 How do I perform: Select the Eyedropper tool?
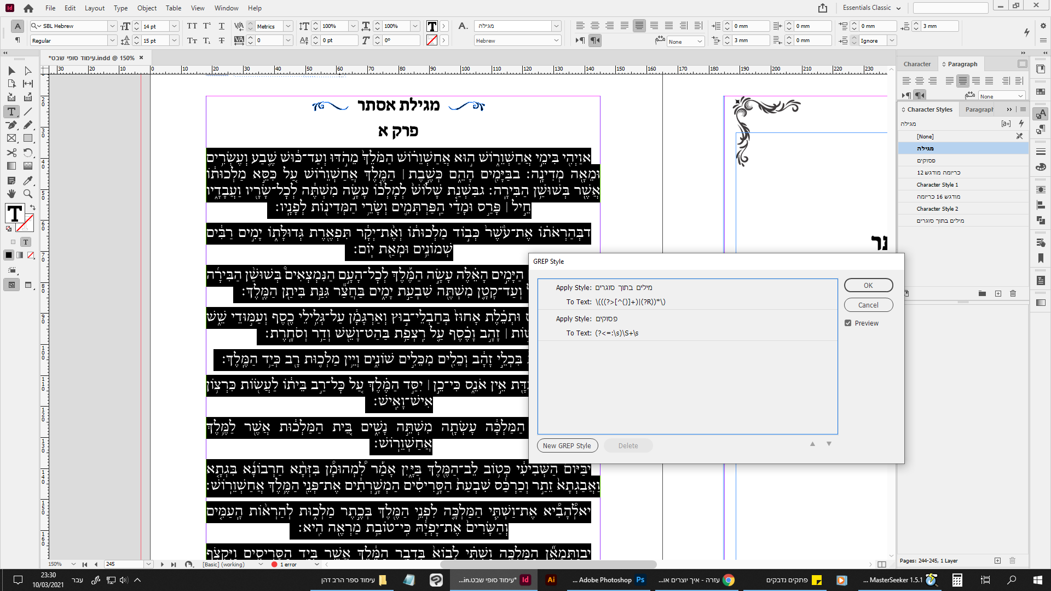click(x=28, y=180)
